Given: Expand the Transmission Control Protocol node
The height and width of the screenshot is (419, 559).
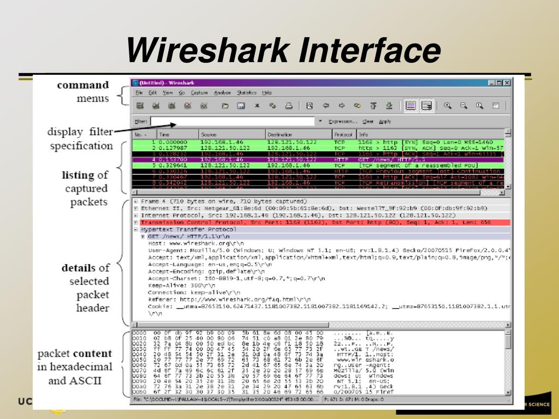Looking at the screenshot, I should point(136,223).
